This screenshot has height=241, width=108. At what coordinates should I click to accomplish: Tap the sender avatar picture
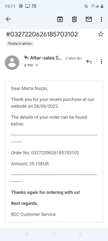click(x=12, y=63)
